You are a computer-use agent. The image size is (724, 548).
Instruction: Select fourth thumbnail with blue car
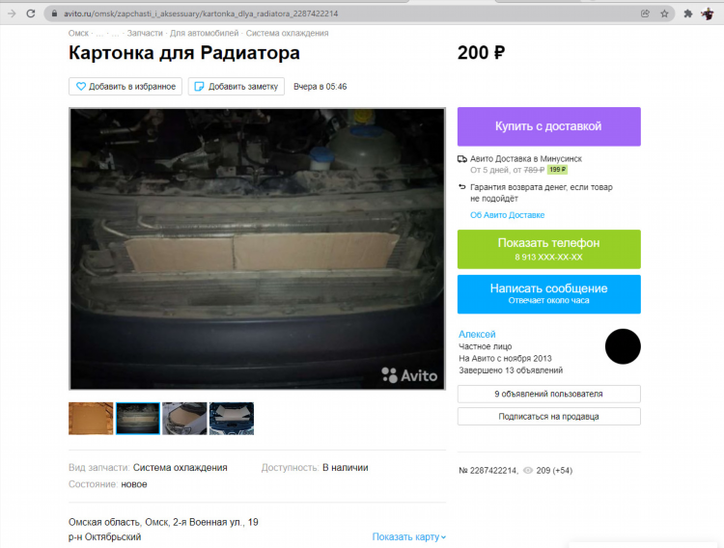pyautogui.click(x=232, y=419)
